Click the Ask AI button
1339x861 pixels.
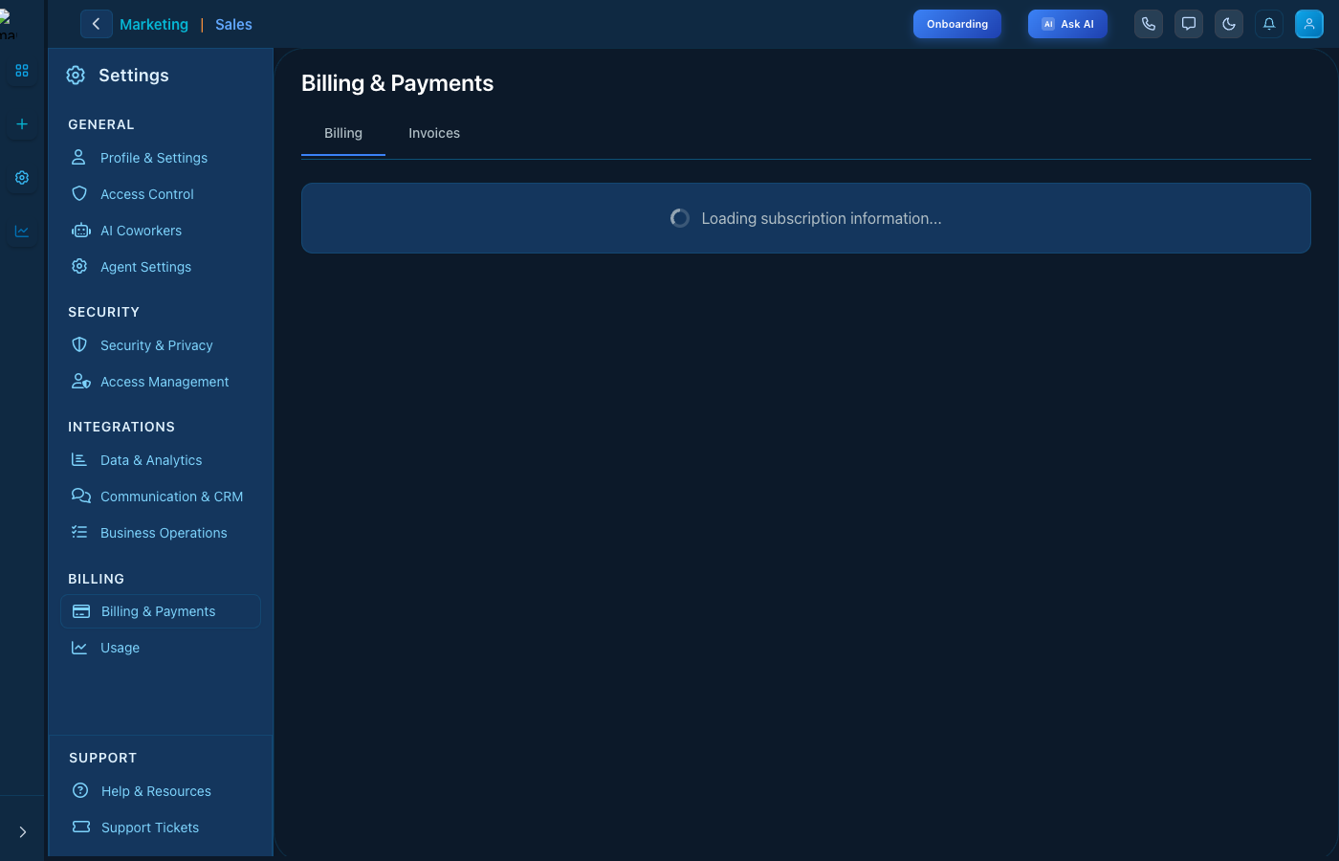pyautogui.click(x=1067, y=24)
